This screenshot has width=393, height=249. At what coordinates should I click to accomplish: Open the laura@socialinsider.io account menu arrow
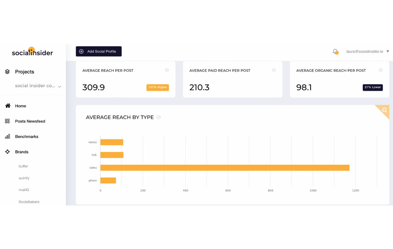point(388,51)
